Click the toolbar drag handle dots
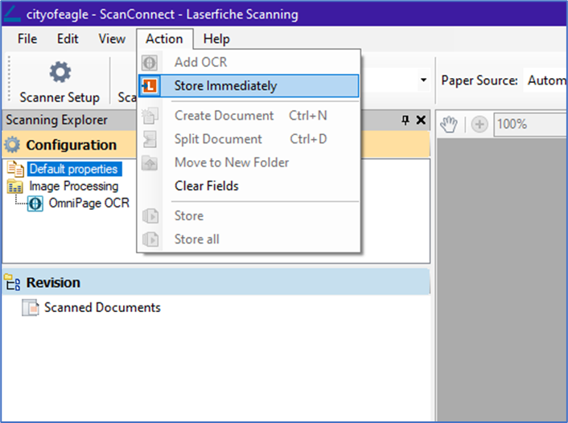Viewport: 568px width, 423px height. 9,80
